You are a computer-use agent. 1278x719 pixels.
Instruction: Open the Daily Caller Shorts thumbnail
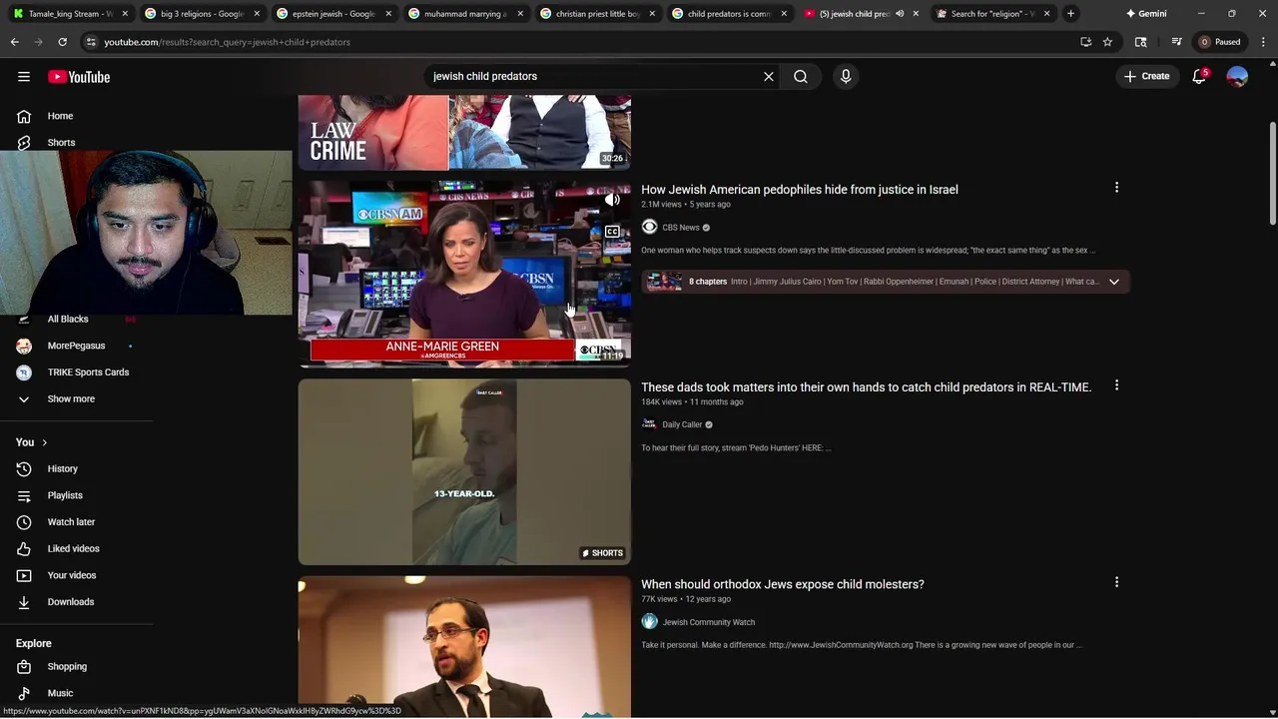pos(464,471)
